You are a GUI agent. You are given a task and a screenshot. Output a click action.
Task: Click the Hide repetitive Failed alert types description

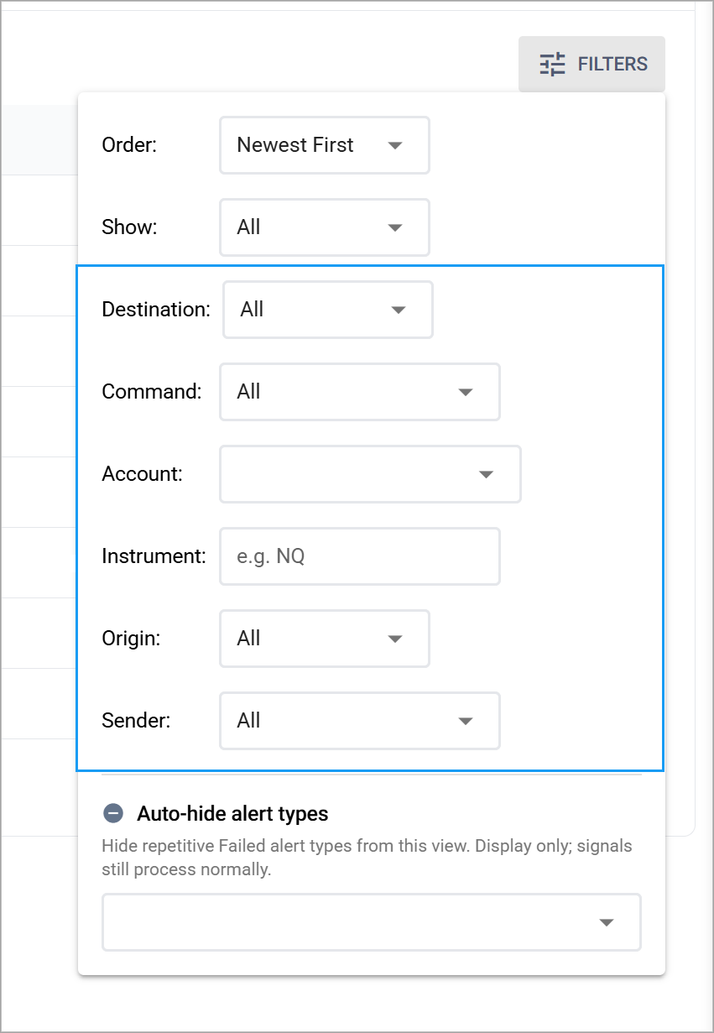point(367,857)
